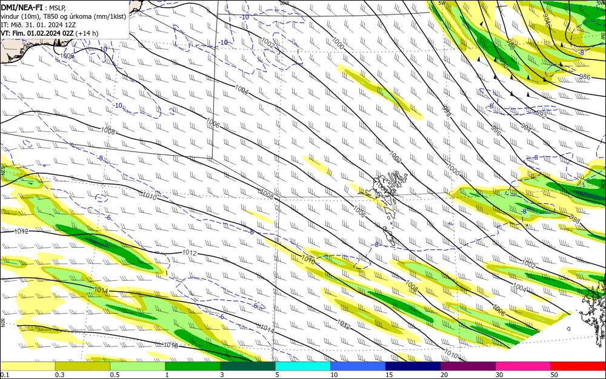
Task: Click the olive 0.3–0.5 legend swatch
Action: [82, 366]
